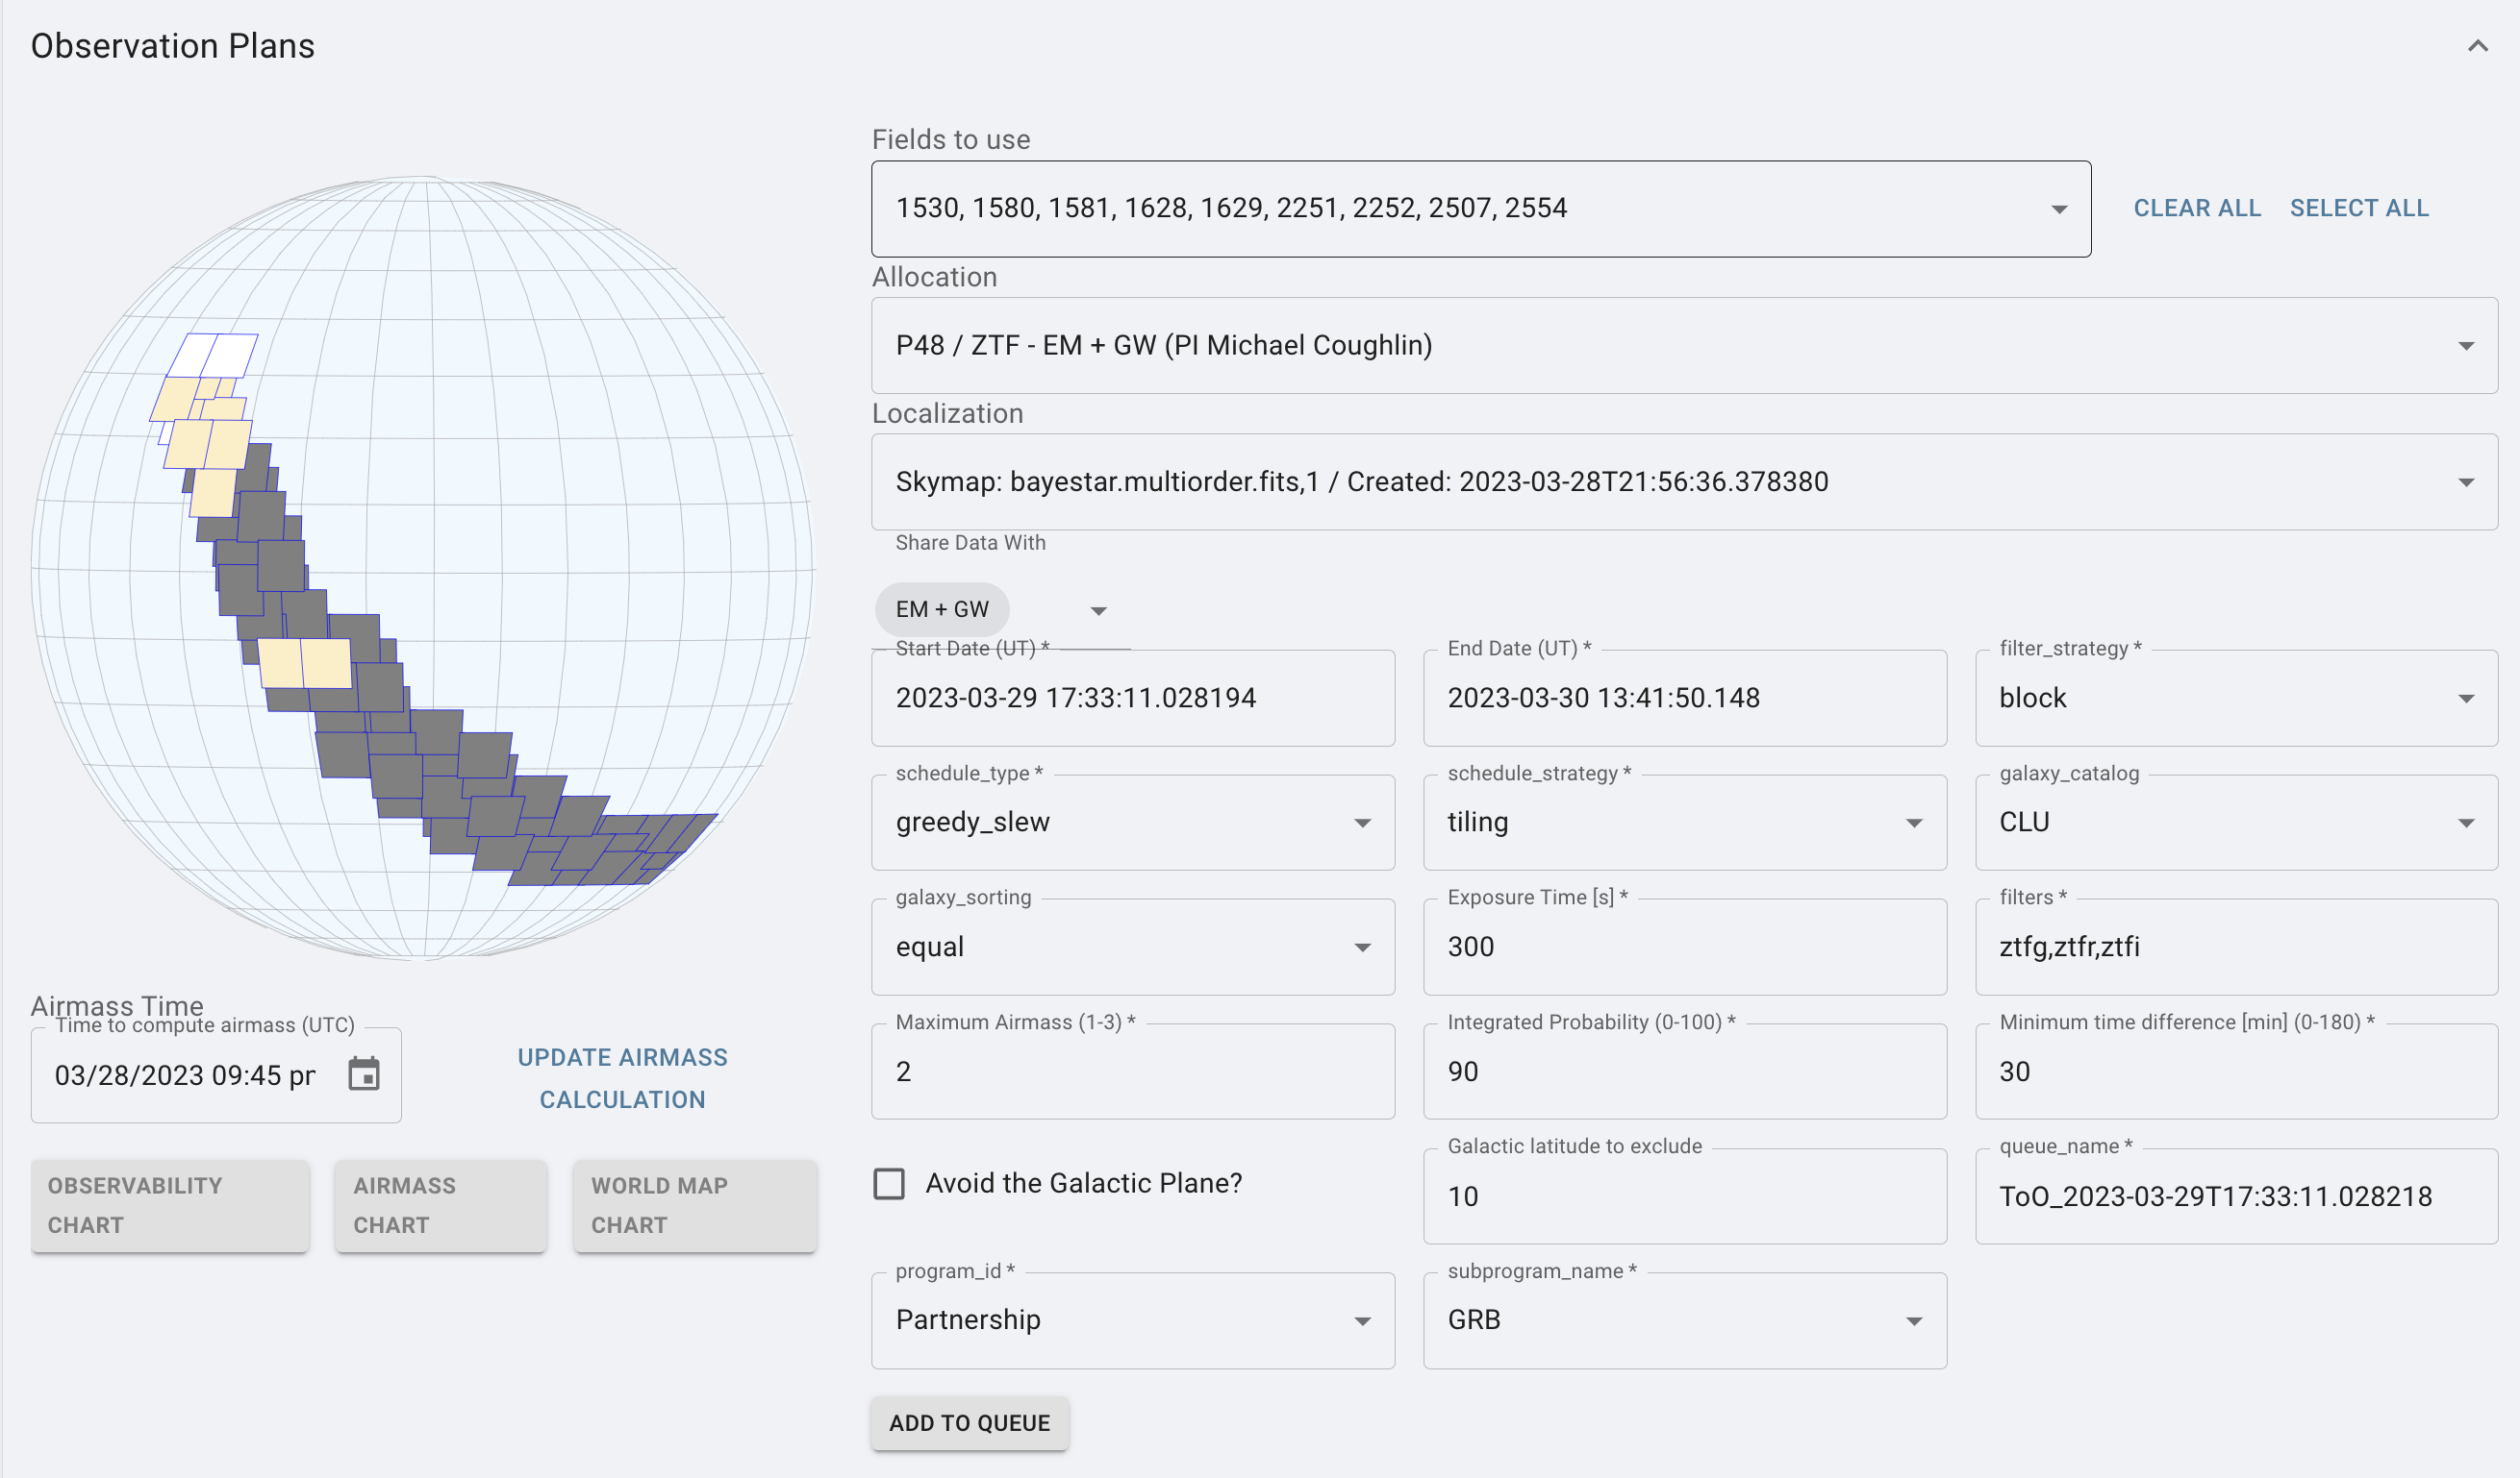
Task: Open the Observability Chart
Action: (169, 1205)
